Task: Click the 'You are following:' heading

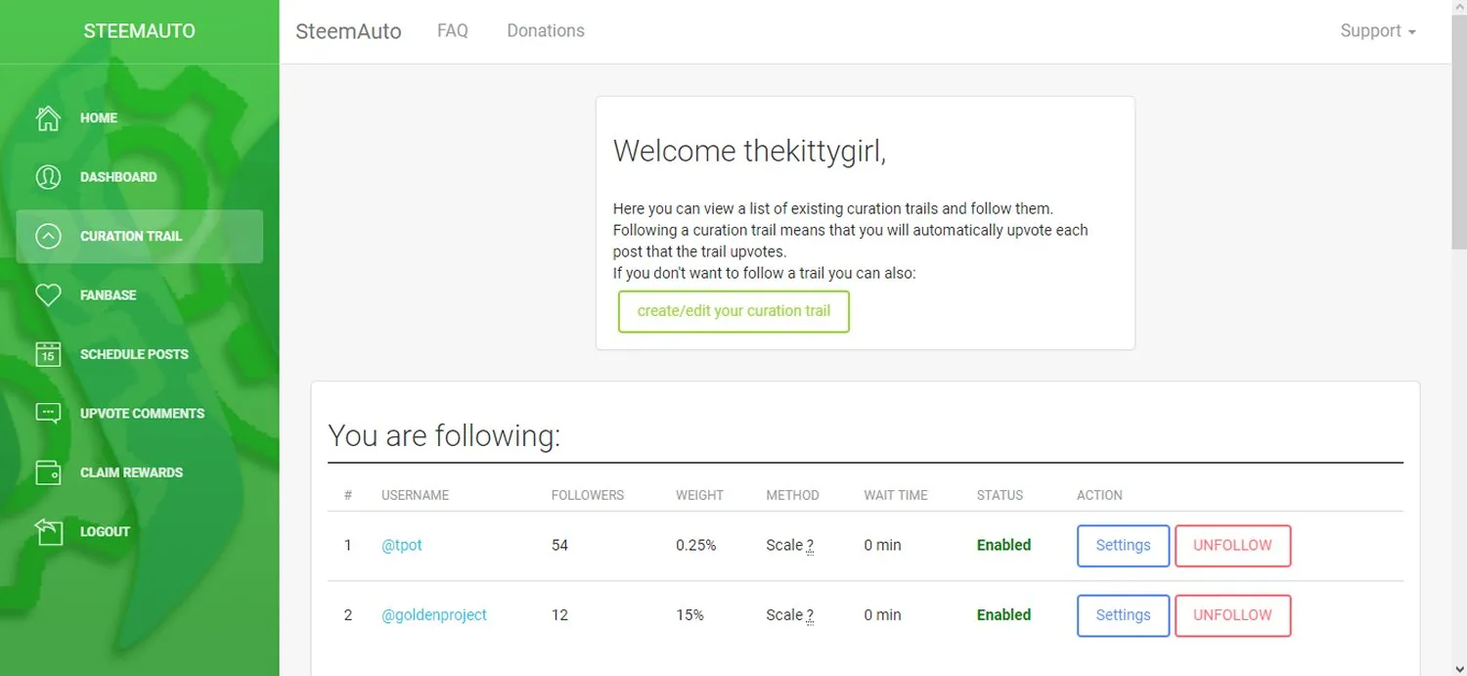Action: point(444,435)
